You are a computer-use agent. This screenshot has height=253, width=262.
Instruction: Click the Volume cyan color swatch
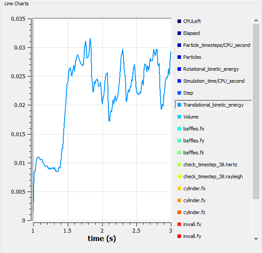179,117
